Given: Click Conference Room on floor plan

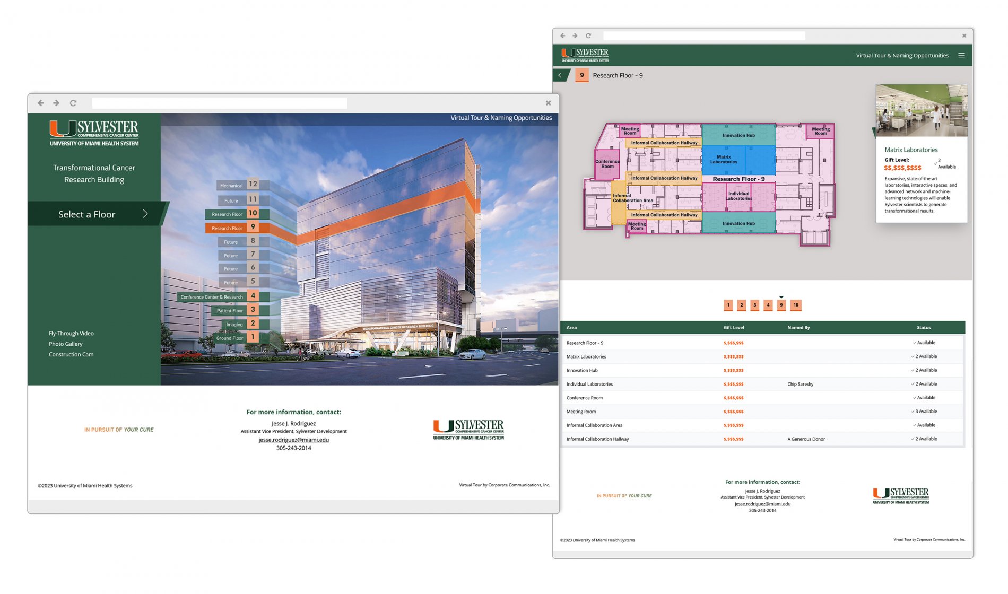Looking at the screenshot, I should tap(607, 164).
